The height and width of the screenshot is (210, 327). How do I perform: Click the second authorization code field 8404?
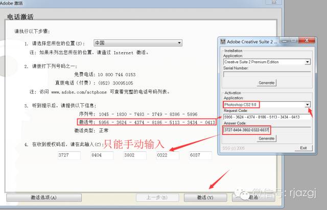pyautogui.click(x=102, y=155)
